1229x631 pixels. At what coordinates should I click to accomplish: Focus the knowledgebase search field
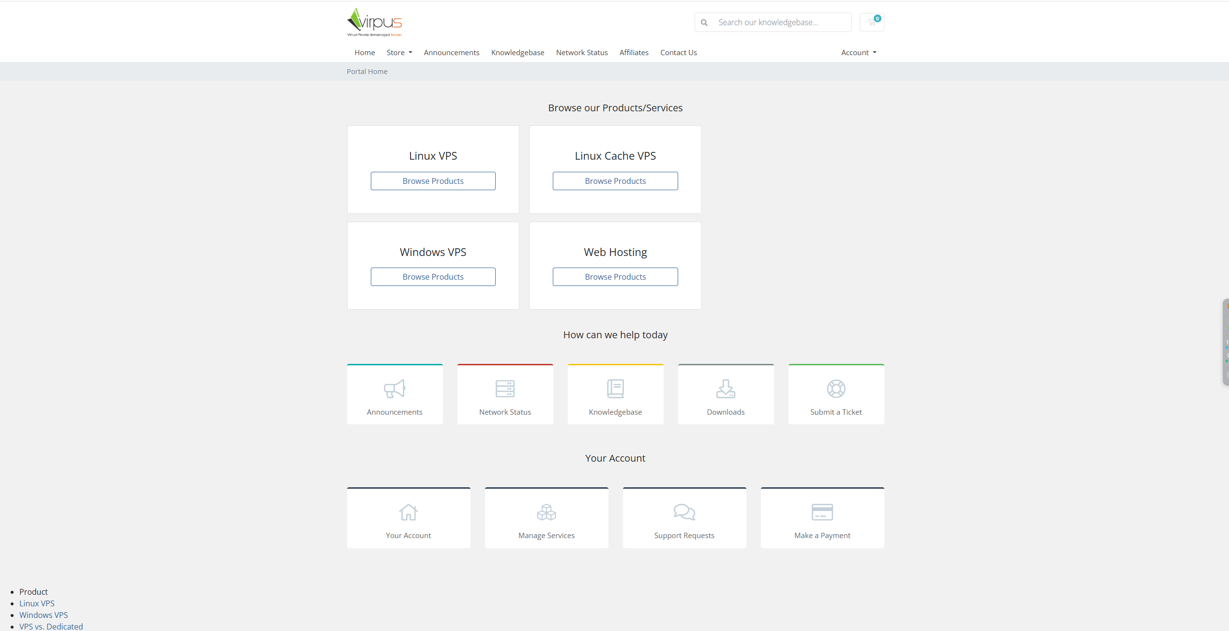(773, 22)
